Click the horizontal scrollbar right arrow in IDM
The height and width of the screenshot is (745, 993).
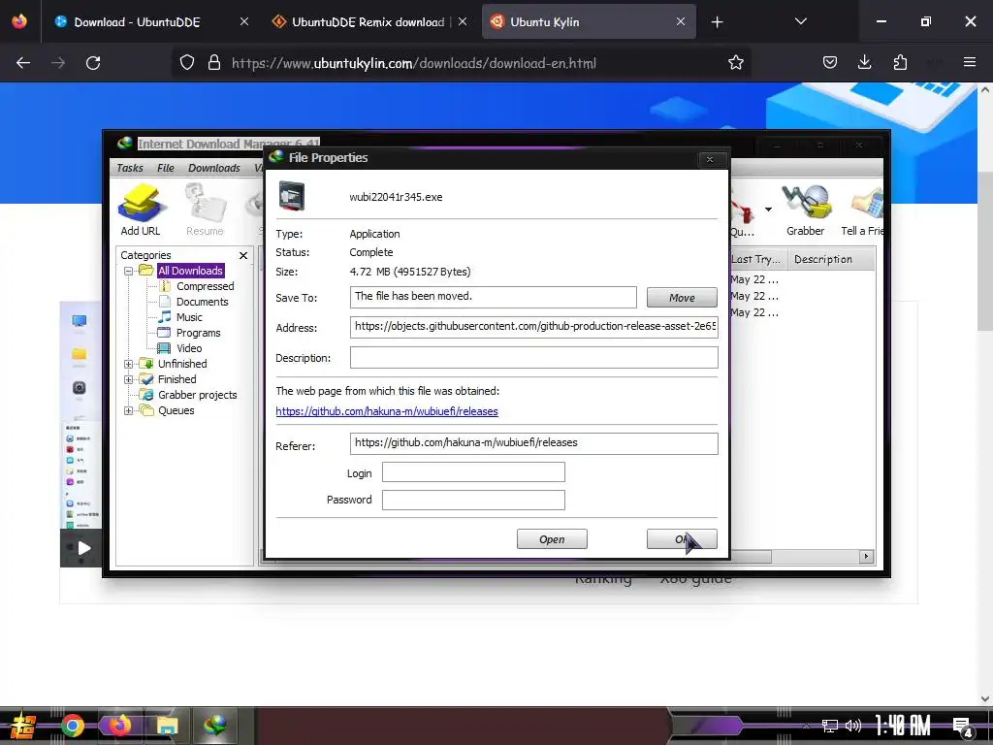coord(866,556)
